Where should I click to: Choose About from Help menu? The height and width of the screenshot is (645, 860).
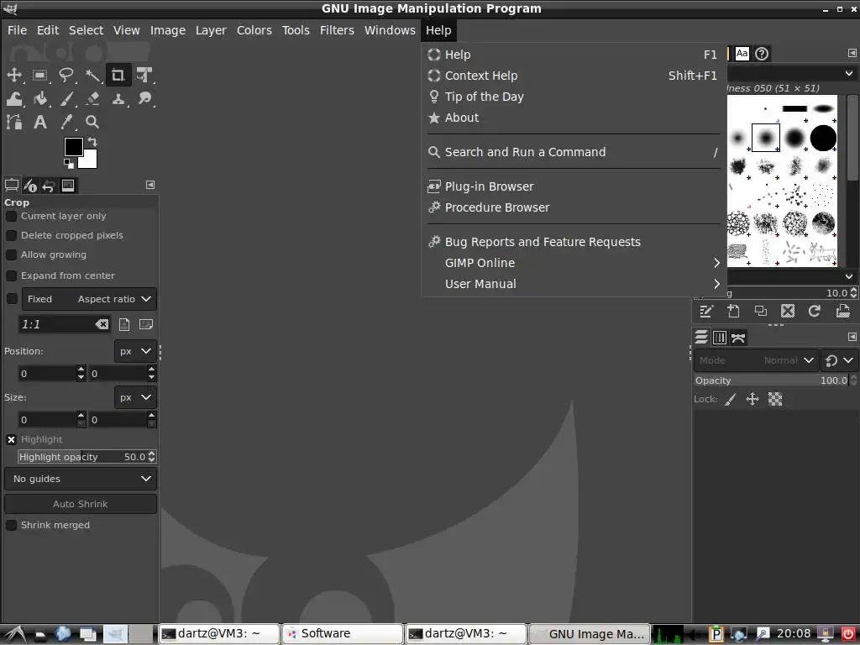click(574, 118)
